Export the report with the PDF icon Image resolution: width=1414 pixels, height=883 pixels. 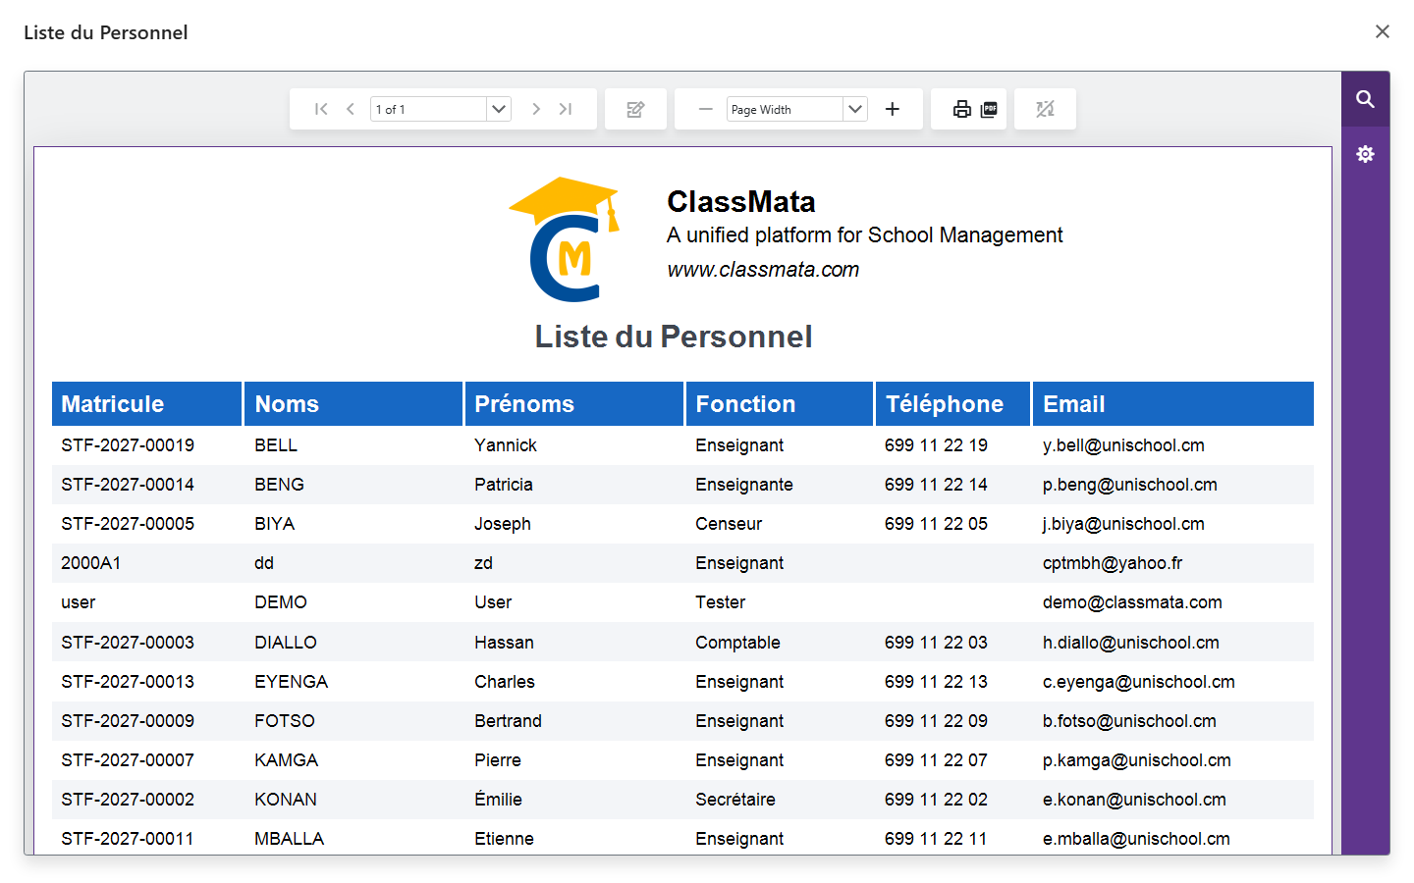[x=989, y=109]
